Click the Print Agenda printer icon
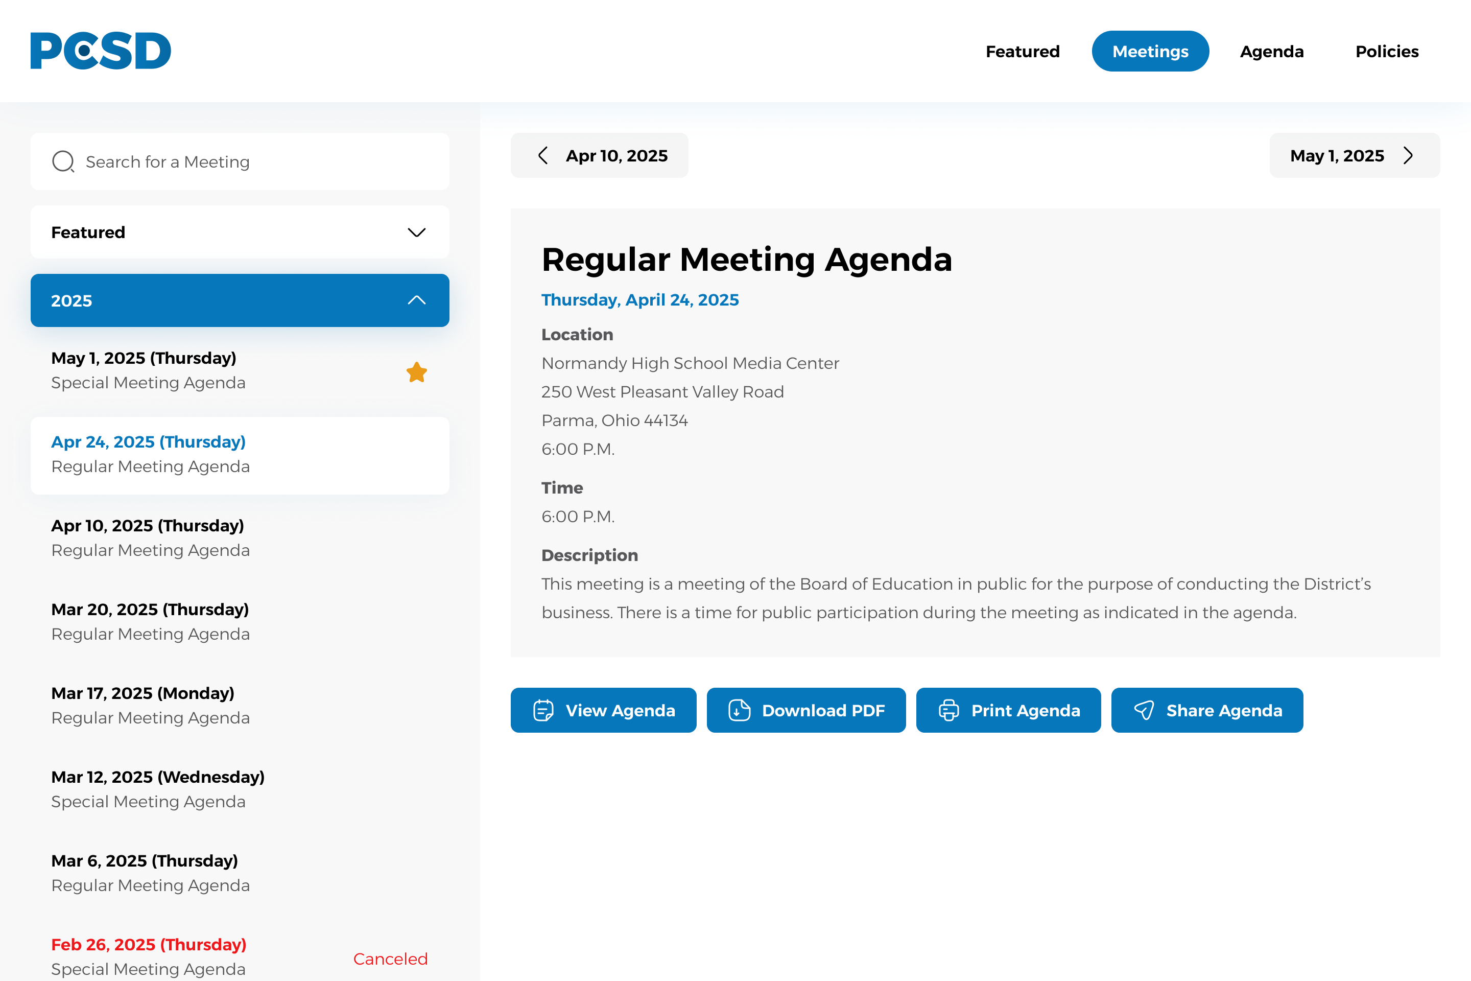Image resolution: width=1471 pixels, height=981 pixels. coord(948,710)
